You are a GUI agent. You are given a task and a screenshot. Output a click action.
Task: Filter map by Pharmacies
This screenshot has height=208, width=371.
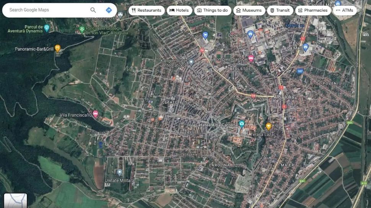tap(313, 10)
